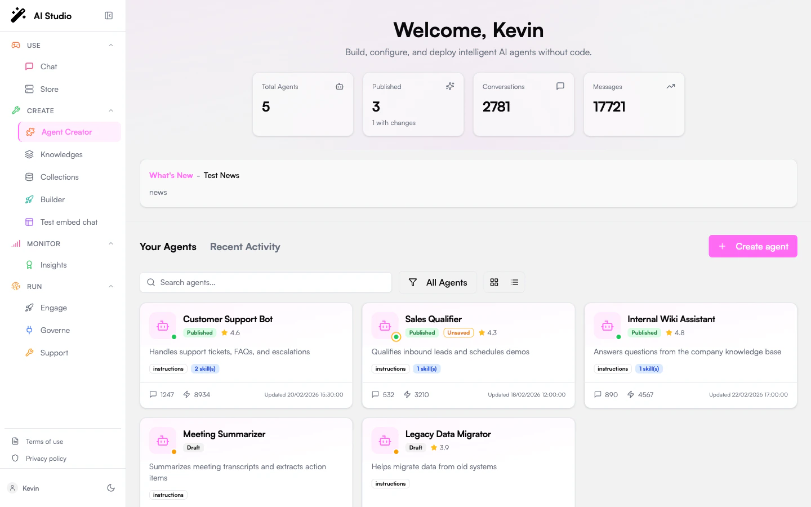
Task: Click the Total Agents robot icon
Action: pos(340,86)
